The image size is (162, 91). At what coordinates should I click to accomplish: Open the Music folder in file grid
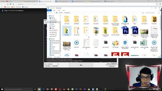click(x=135, y=20)
